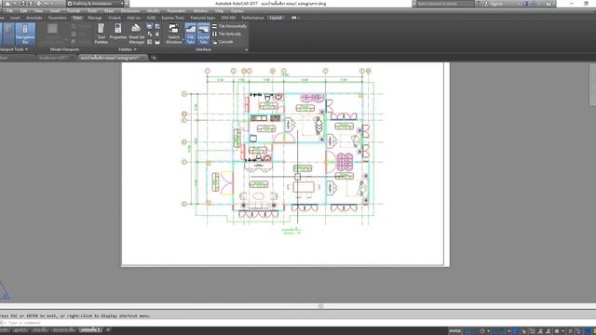Open the Drafting & Annotation workspace dropdown

[96, 4]
